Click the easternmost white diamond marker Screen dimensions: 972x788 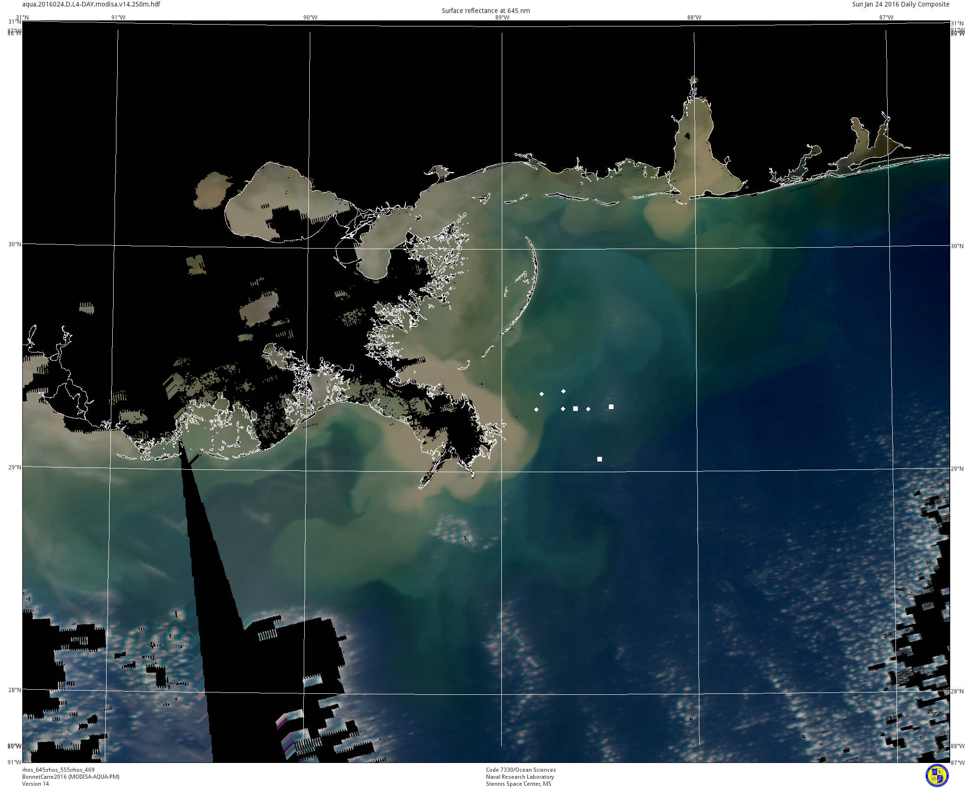click(x=588, y=409)
